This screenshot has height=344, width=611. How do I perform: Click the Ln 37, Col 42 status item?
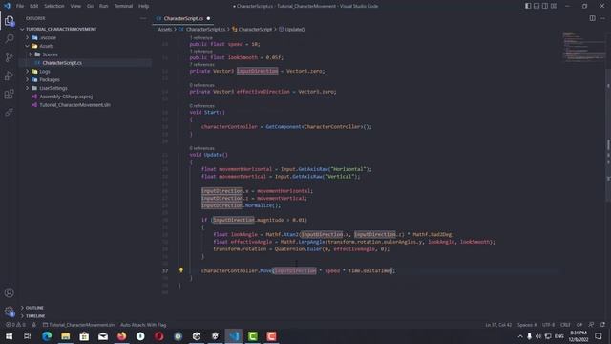pos(498,325)
